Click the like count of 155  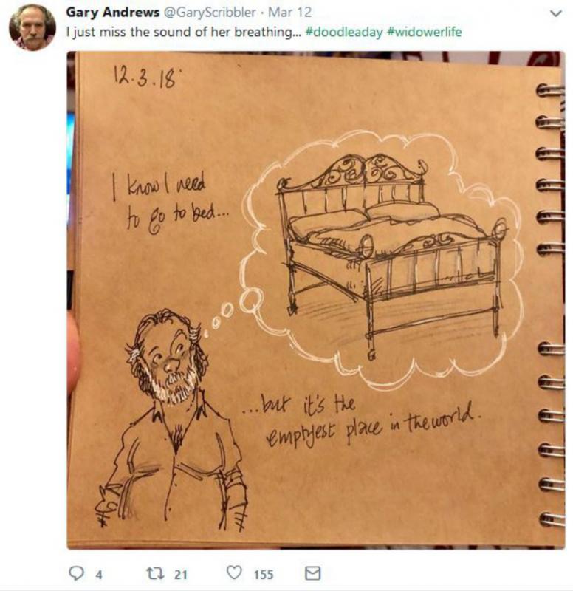[x=263, y=575]
